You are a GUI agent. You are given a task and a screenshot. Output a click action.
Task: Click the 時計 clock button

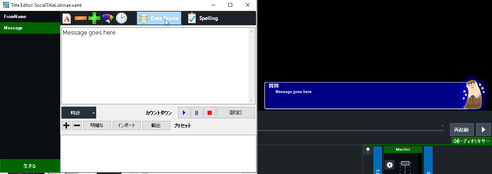[76, 113]
